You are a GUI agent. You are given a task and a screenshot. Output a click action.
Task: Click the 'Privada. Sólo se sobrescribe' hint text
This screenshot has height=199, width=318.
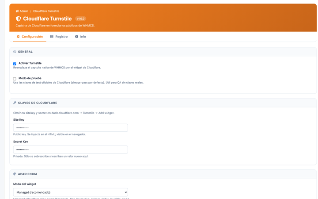tap(51, 156)
